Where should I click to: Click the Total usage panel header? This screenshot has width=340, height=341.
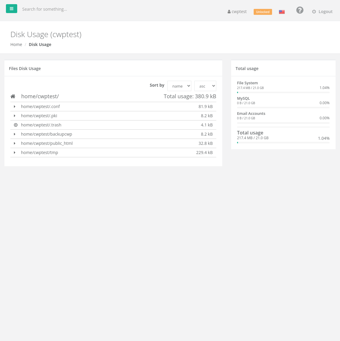[247, 69]
